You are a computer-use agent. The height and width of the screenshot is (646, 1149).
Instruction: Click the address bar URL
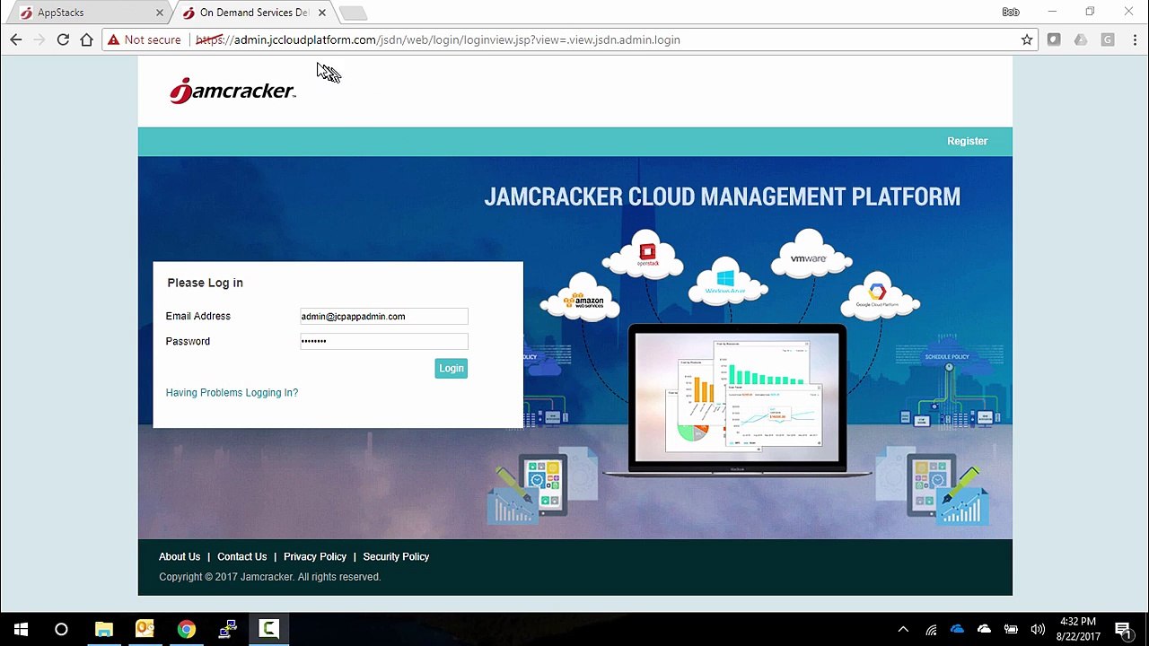tap(438, 39)
